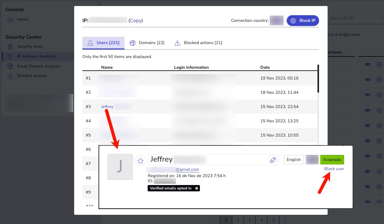Go to Email Domain Analysis section

(x=39, y=66)
